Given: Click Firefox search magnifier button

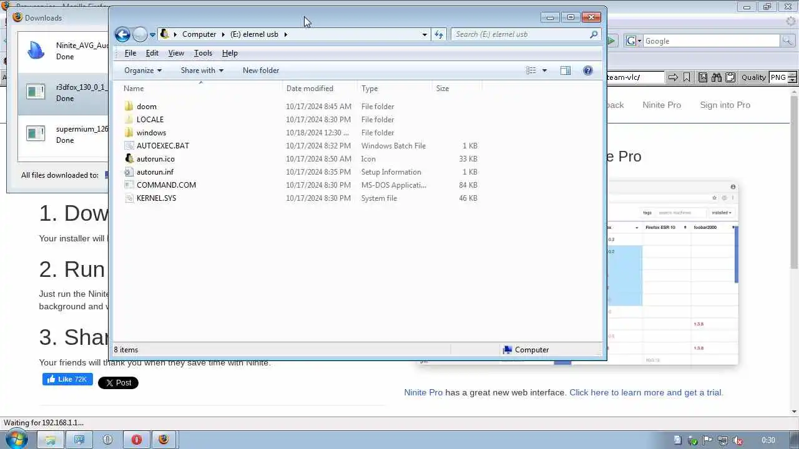Looking at the screenshot, I should click(789, 41).
